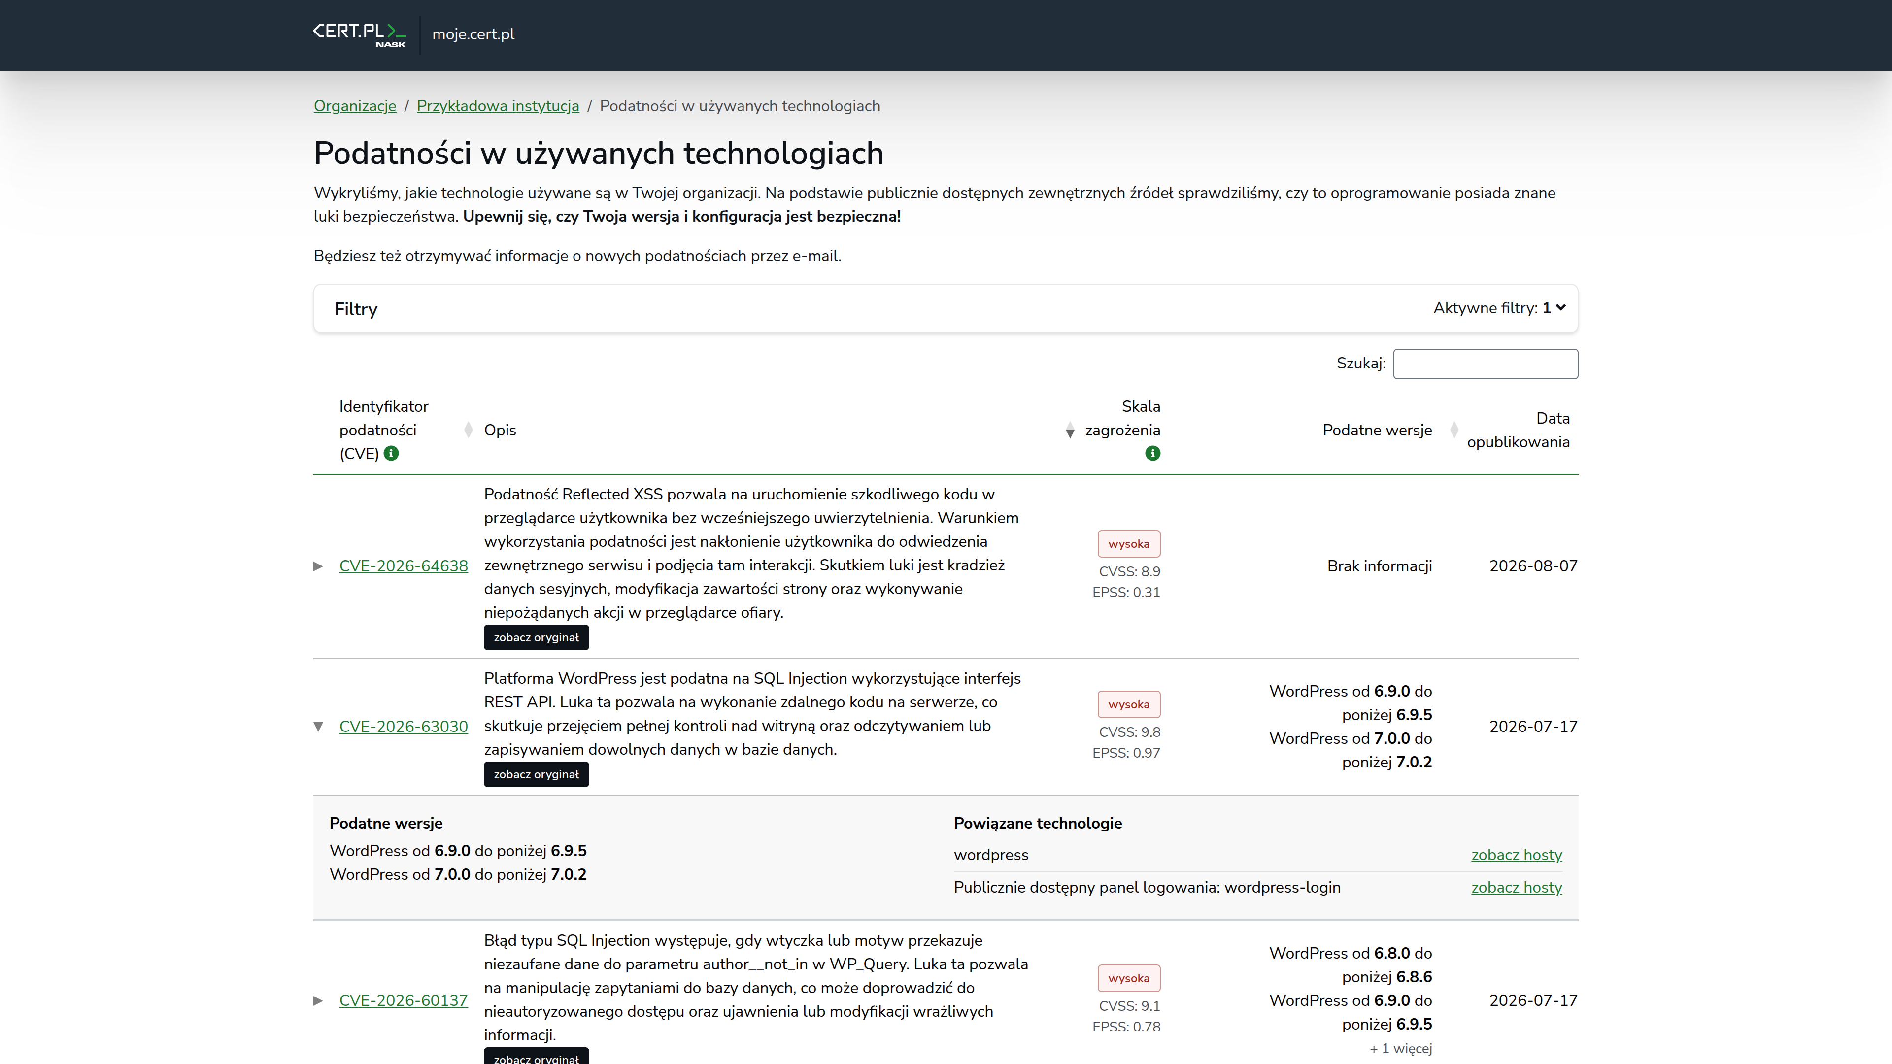This screenshot has width=1892, height=1064.
Task: Click zobacz hosty for wordpress technology
Action: (1517, 855)
